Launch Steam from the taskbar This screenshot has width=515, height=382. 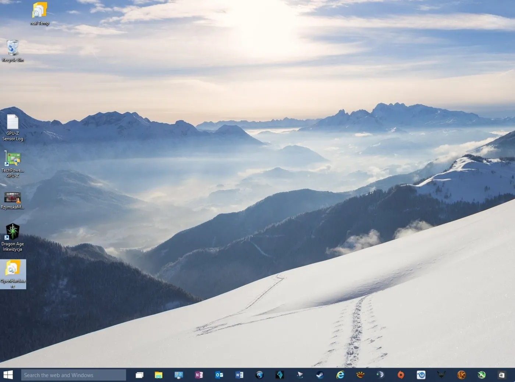[320, 375]
